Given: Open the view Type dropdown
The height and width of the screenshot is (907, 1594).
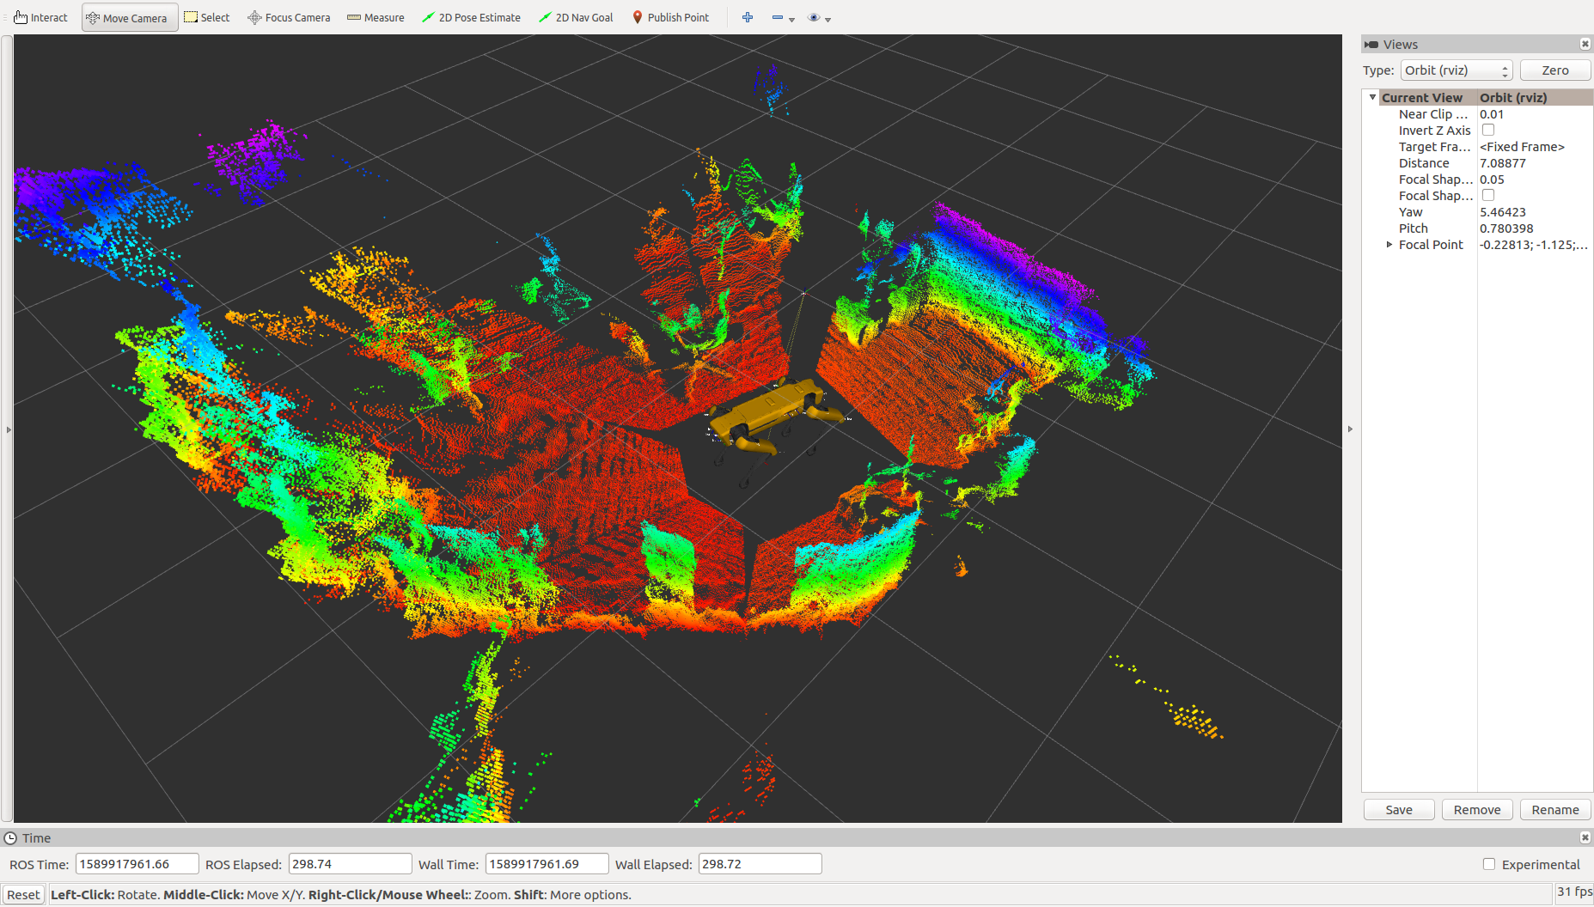Looking at the screenshot, I should tap(1457, 70).
